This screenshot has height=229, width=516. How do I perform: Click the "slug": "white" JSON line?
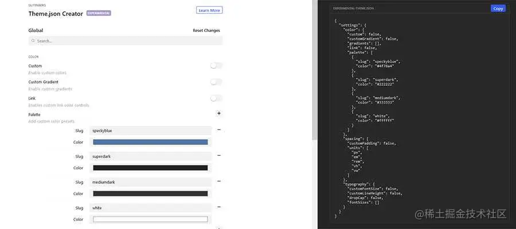click(373, 116)
